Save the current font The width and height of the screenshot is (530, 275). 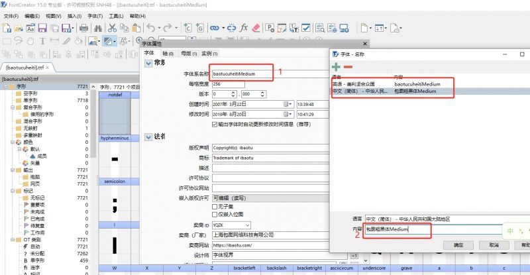(42, 28)
